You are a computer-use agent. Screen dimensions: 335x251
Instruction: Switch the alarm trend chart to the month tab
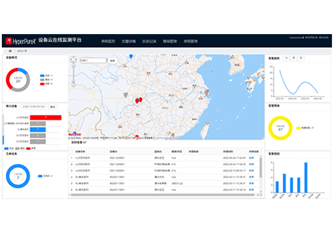pos(294,58)
